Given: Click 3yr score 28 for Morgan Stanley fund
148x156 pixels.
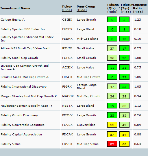Looking at the screenshot, I should 124,96.
